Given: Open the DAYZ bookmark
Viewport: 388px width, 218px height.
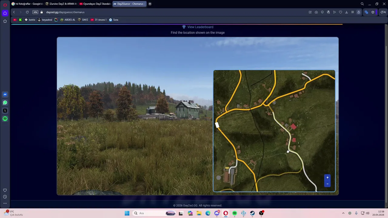Looking at the screenshot, I should click(83, 20).
